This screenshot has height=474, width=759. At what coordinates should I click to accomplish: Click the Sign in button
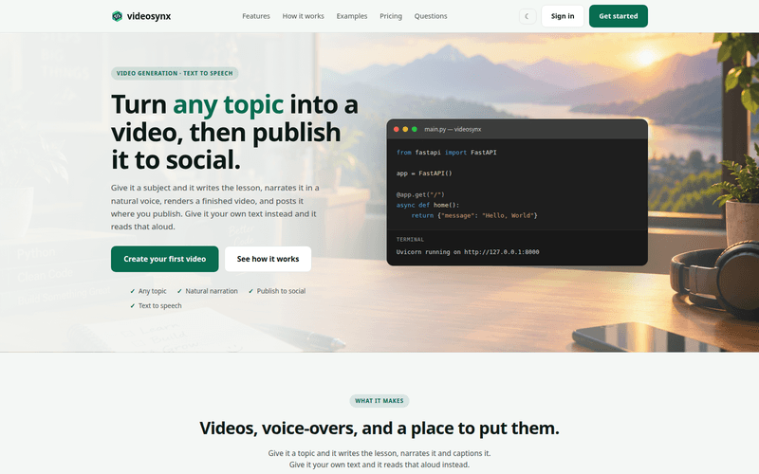[563, 16]
